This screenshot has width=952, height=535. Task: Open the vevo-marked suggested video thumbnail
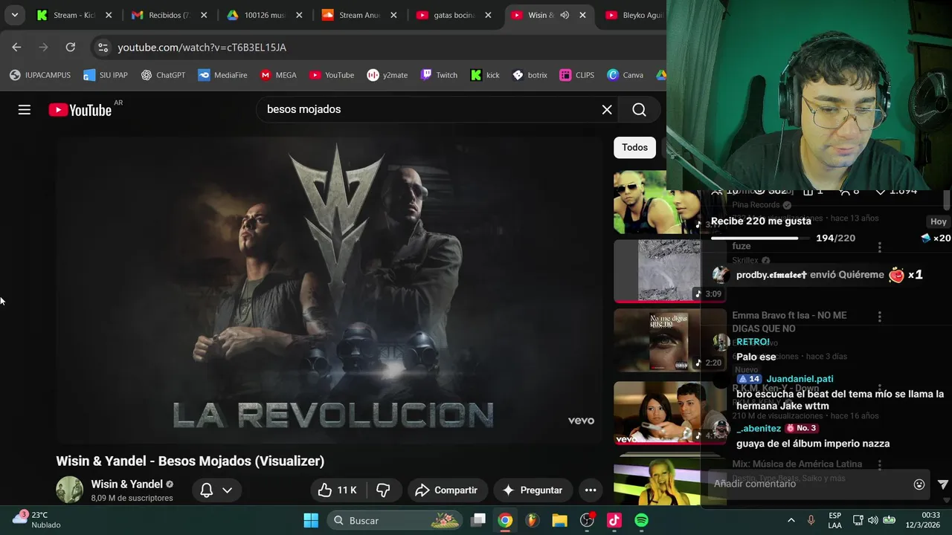coord(669,413)
